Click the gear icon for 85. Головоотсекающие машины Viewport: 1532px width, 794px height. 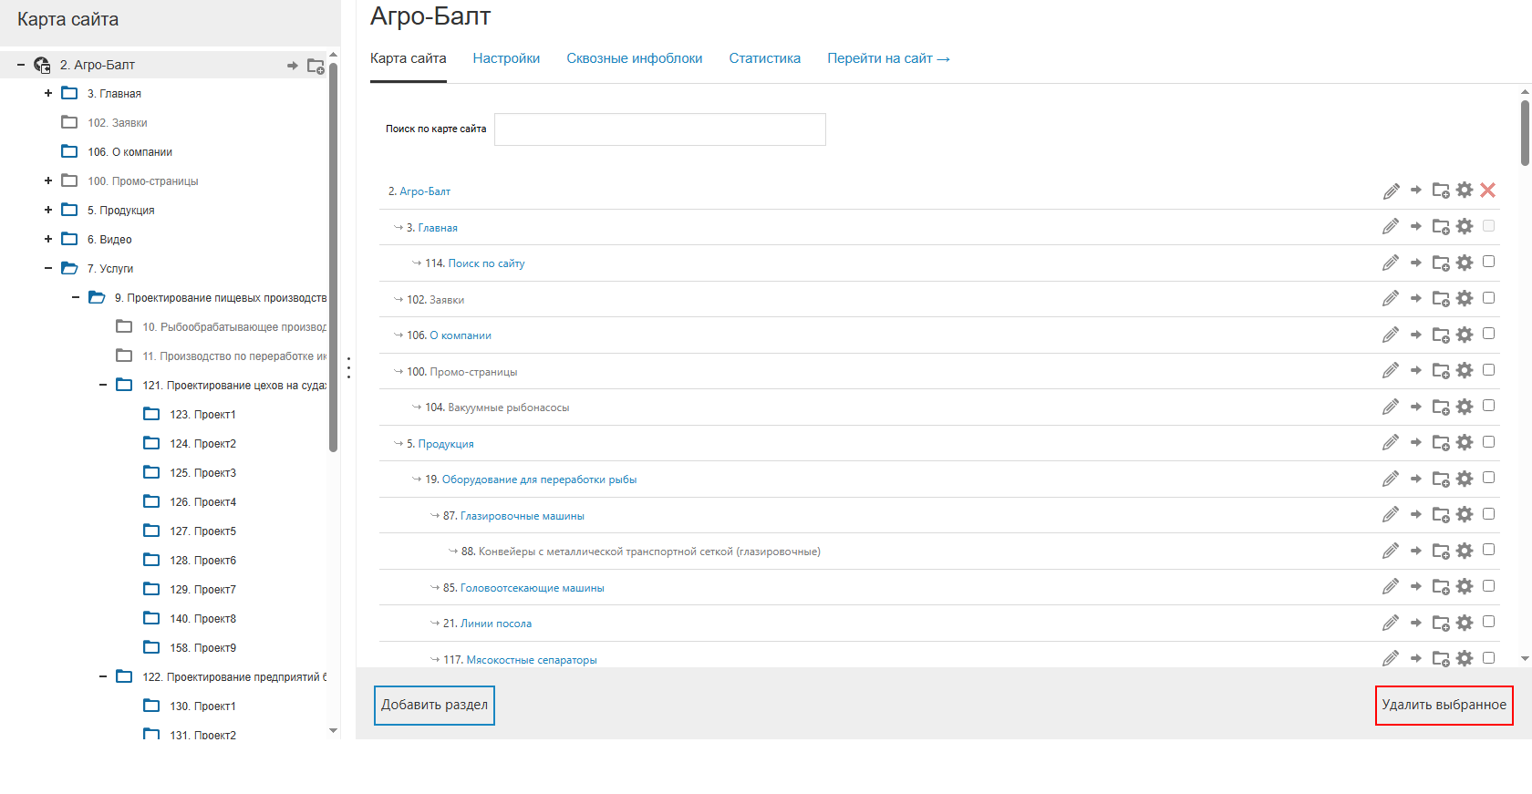click(x=1465, y=587)
